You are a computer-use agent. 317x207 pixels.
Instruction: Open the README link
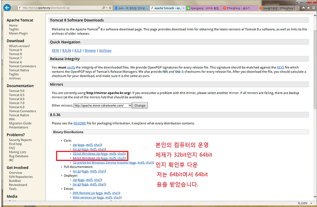(x=80, y=123)
